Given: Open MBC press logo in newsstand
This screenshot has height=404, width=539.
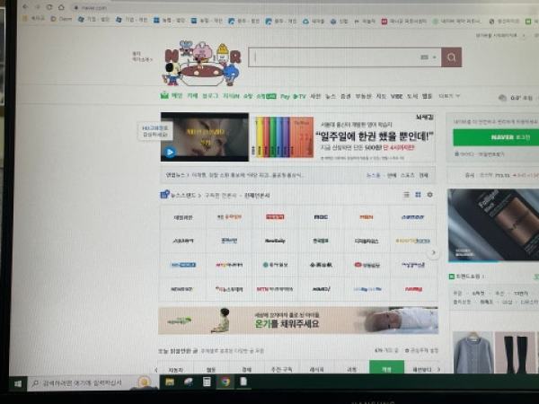Looking at the screenshot, I should pyautogui.click(x=321, y=217).
